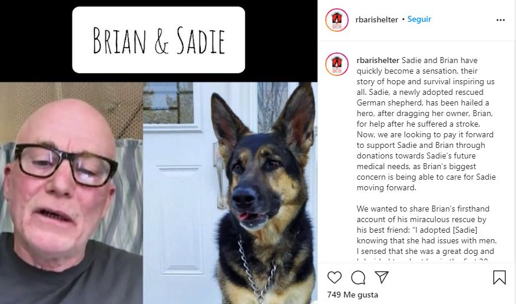Viewport: 516px width, 304px height.
Task: Save post with bookmark icon
Action: pyautogui.click(x=500, y=277)
